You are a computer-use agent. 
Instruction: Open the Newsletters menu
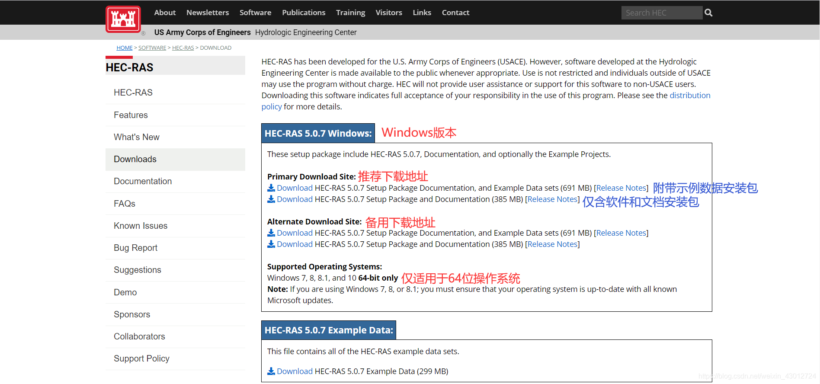[x=208, y=13]
